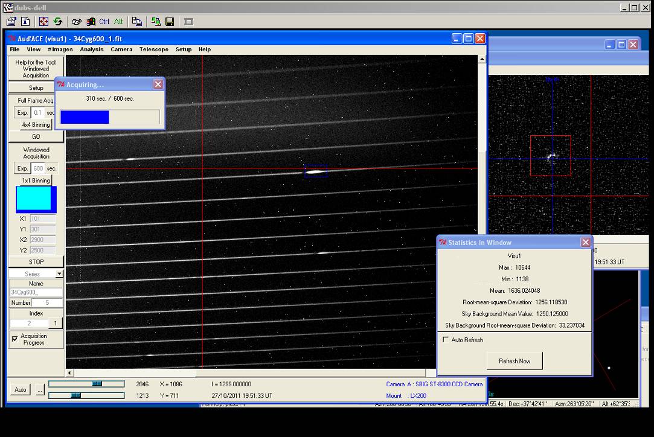Switch VNC viewer to full screen

(x=43, y=22)
